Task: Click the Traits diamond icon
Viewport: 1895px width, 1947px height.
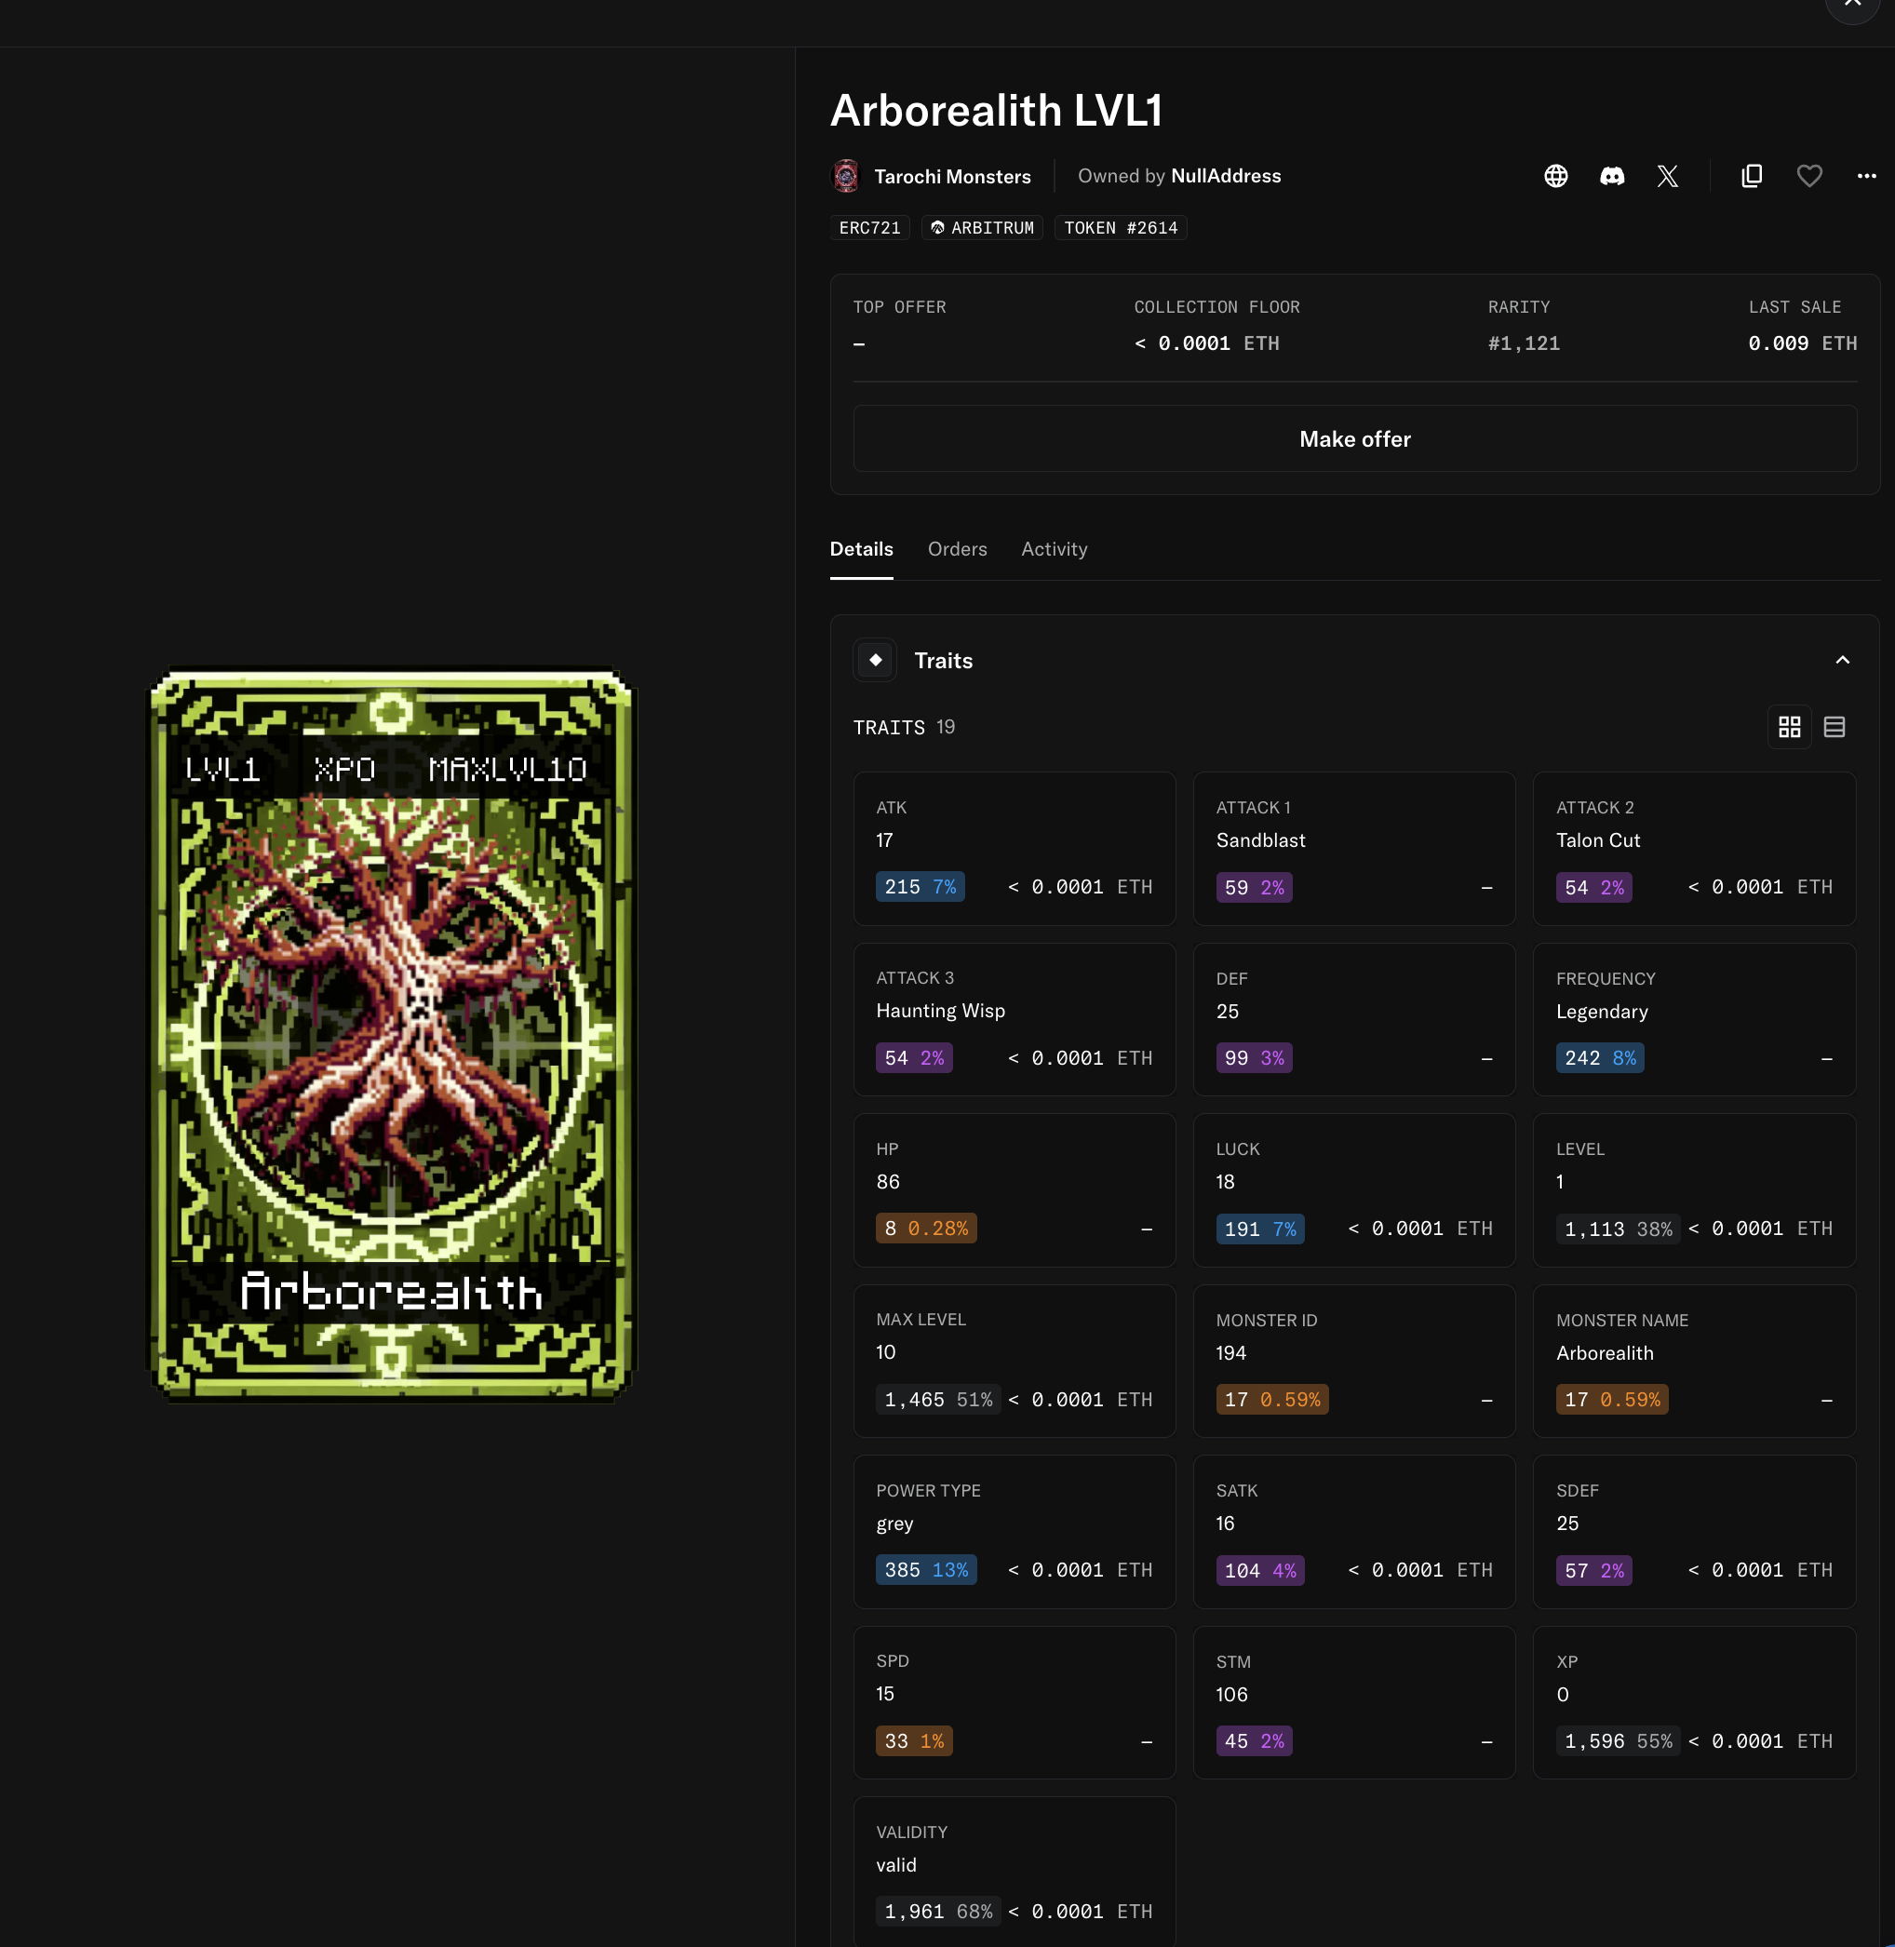Action: 875,660
